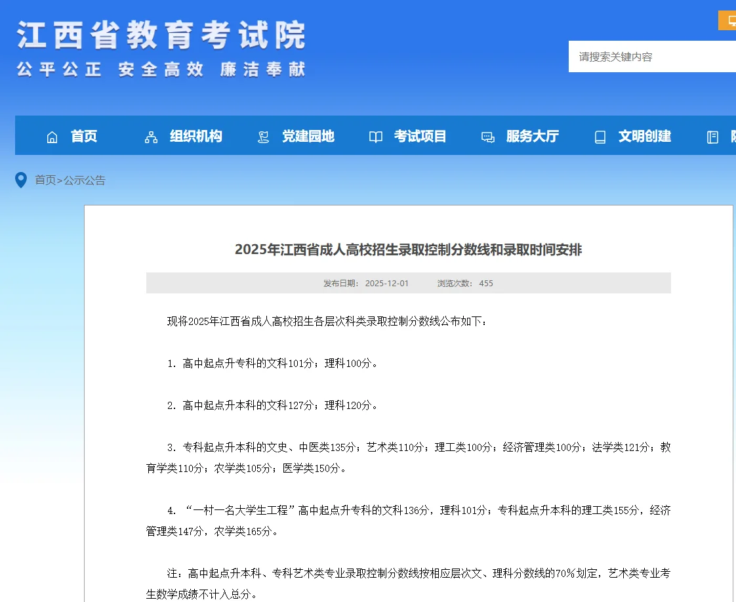This screenshot has height=602, width=736.
Task: Click the organization icon beside 组织机构
Action: point(150,136)
